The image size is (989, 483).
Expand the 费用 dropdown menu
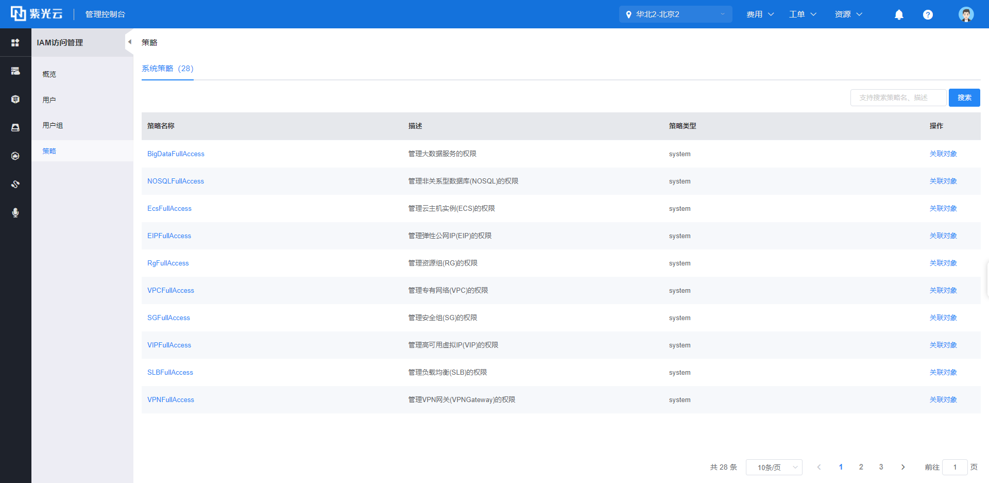[x=760, y=14]
